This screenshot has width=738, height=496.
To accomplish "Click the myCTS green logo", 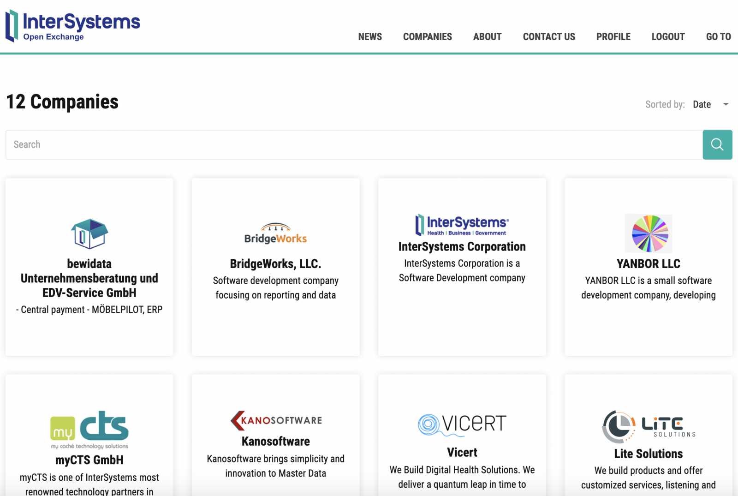I will [89, 430].
